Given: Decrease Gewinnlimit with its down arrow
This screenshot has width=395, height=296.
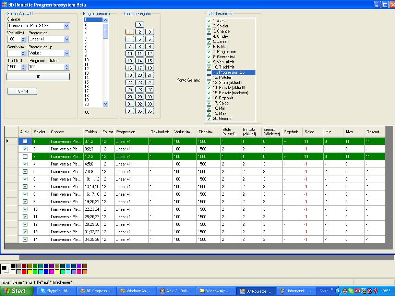Looking at the screenshot, I should 23,54.
